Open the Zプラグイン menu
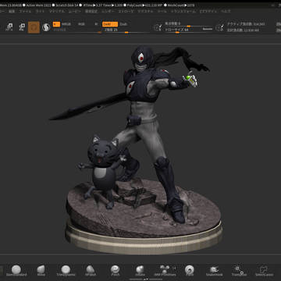 click(208, 12)
